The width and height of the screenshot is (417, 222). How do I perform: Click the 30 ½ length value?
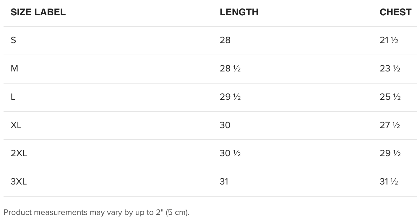click(230, 153)
